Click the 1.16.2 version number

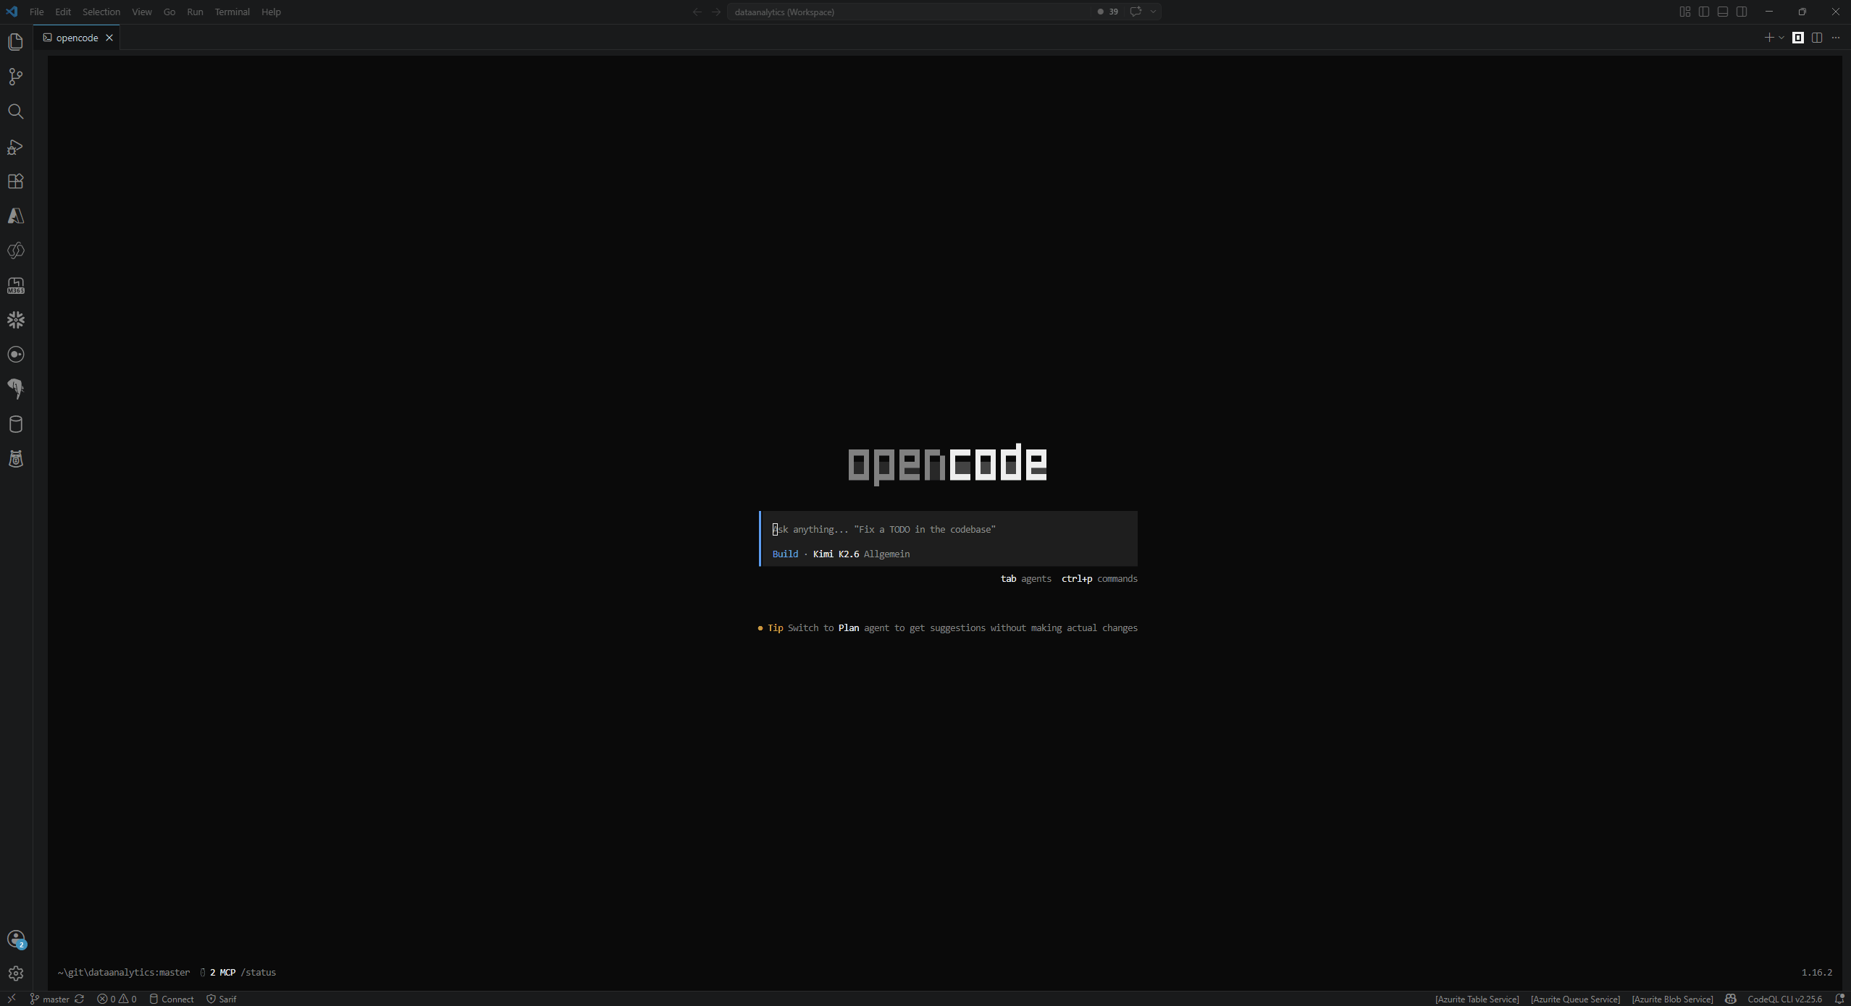tap(1817, 972)
